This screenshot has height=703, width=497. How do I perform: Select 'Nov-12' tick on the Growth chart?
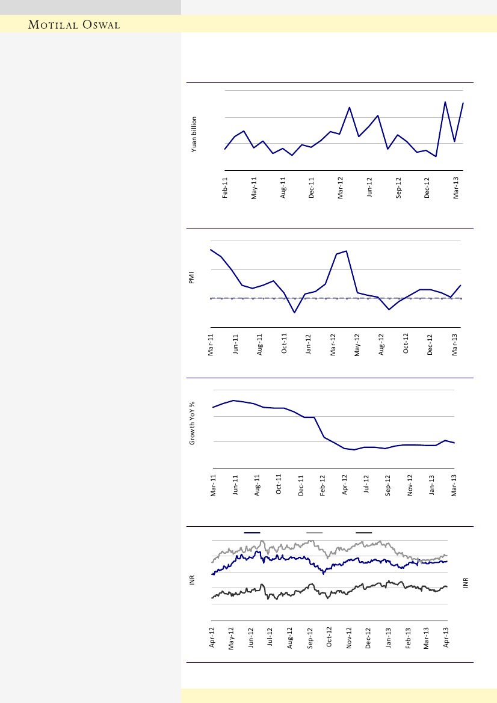coord(410,485)
